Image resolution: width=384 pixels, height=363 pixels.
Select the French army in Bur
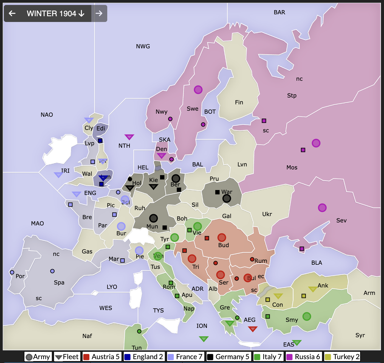[x=121, y=226]
